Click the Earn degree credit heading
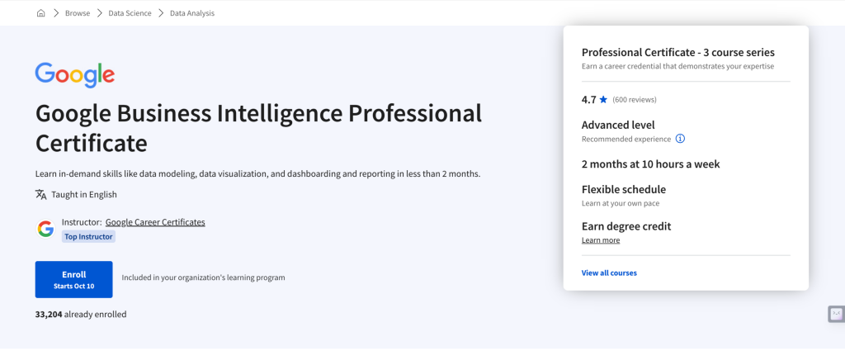 tap(626, 226)
